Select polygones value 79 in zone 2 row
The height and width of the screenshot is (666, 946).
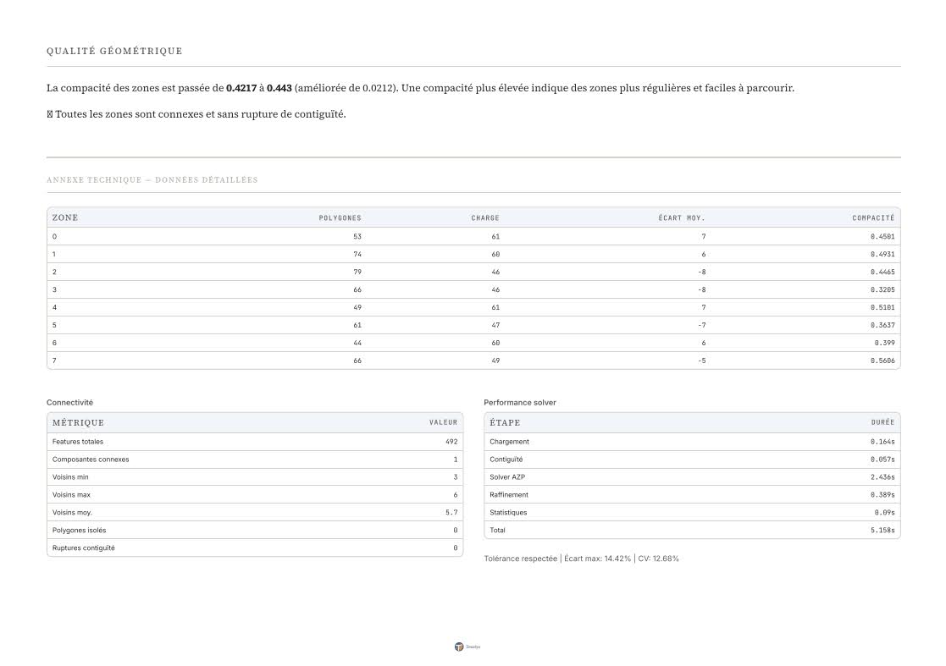[357, 272]
